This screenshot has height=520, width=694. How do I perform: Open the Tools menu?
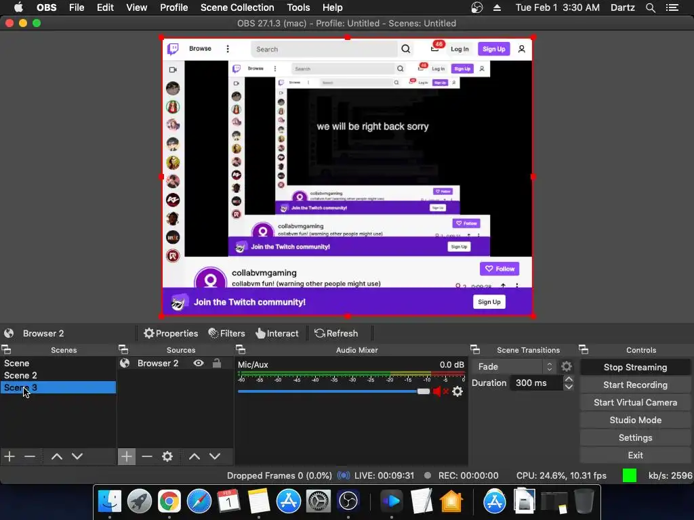point(298,7)
